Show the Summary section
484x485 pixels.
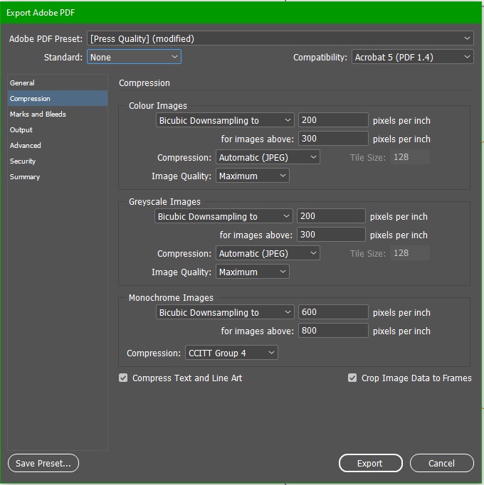58,177
